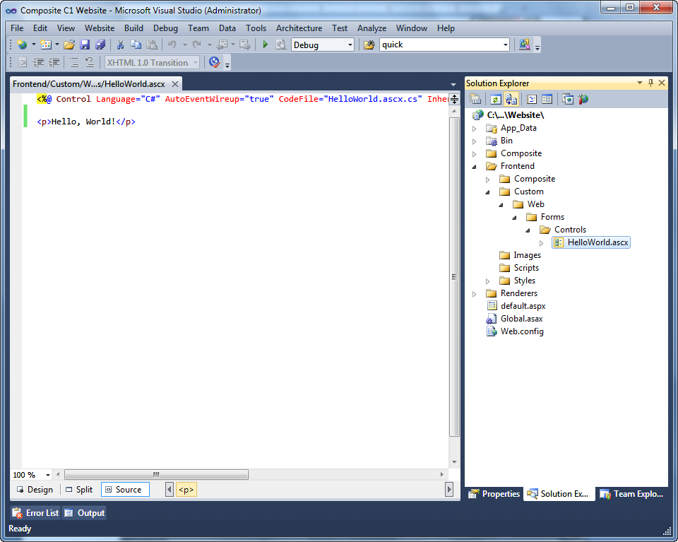Image resolution: width=678 pixels, height=542 pixels.
Task: Select Web.config in Solution Explorer
Action: (x=522, y=331)
